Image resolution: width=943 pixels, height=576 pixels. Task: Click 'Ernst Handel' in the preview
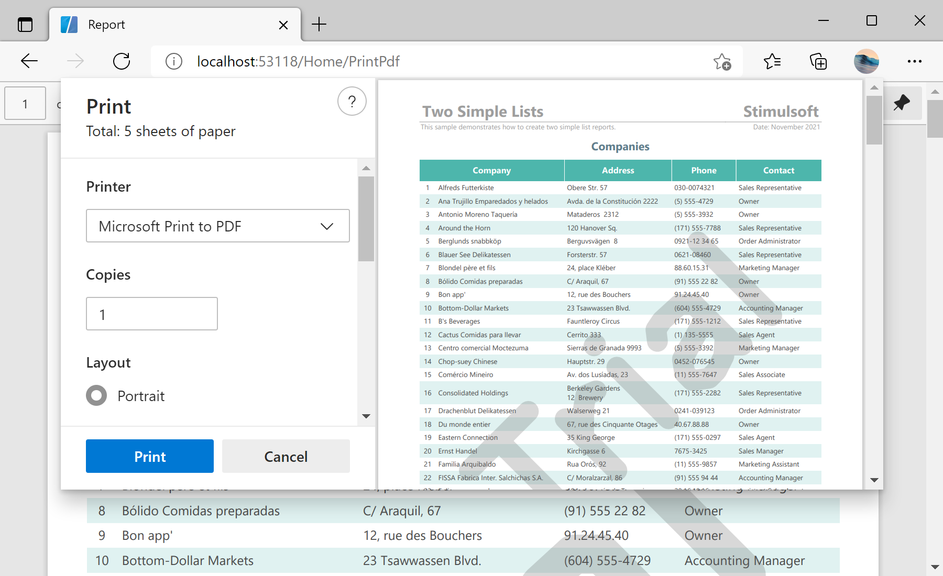pyautogui.click(x=457, y=451)
